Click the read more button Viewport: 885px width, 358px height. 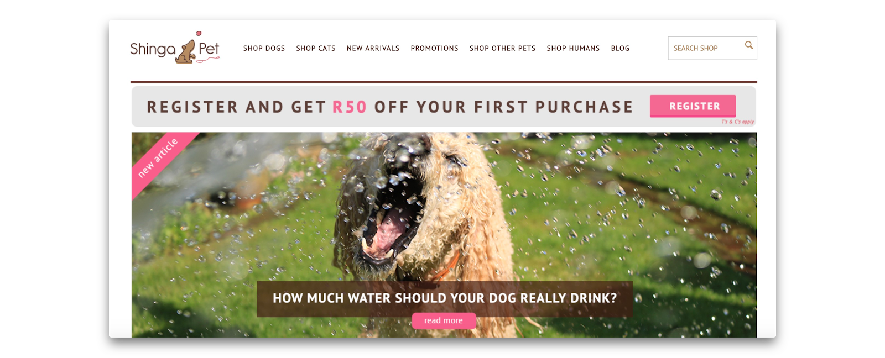coord(444,320)
